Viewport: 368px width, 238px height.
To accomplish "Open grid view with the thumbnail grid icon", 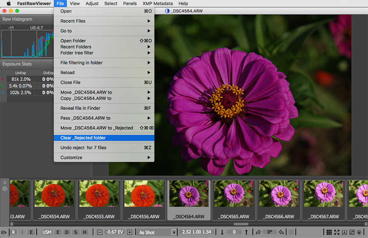I will click(x=329, y=232).
